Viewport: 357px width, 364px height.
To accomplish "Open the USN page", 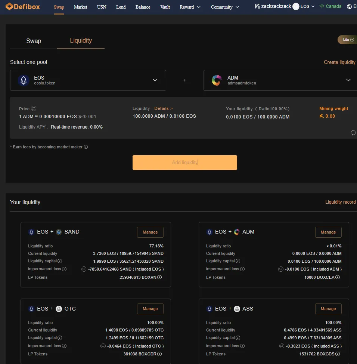I will pyautogui.click(x=102, y=7).
